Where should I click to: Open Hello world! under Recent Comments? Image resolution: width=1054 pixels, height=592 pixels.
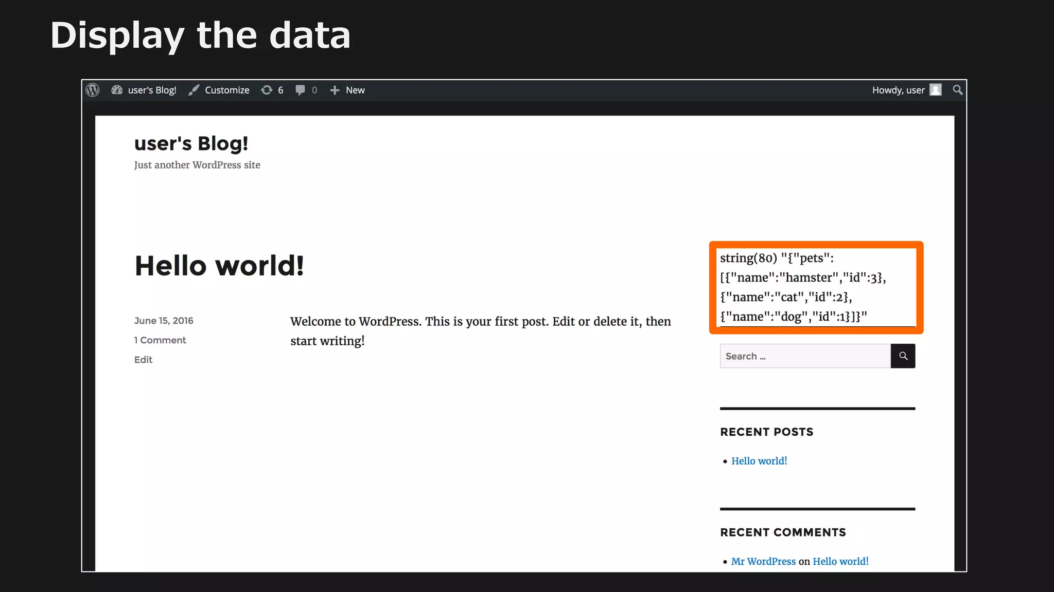[840, 562]
